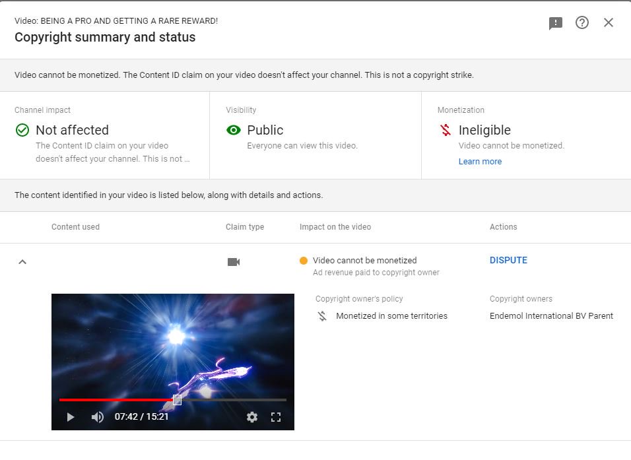This screenshot has height=460, width=631.
Task: Click the 'Not affected' heading
Action: click(72, 130)
